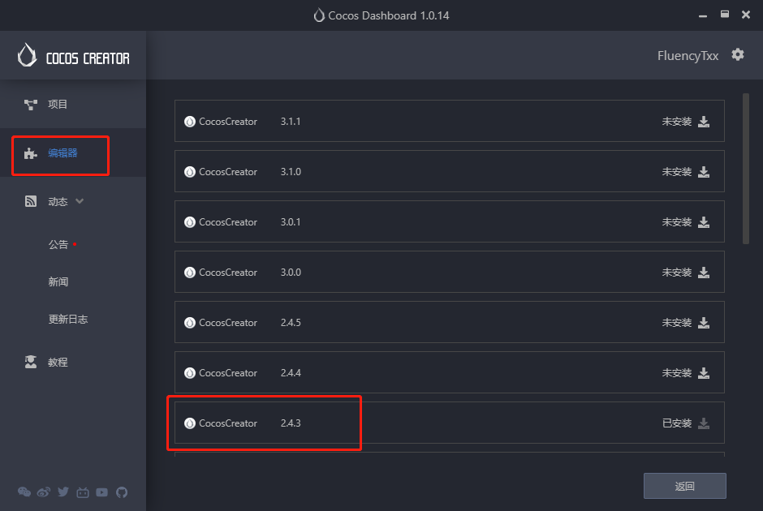Download CocosCreator 3.1.1 via its download icon
Viewport: 763px width, 511px height.
(704, 122)
